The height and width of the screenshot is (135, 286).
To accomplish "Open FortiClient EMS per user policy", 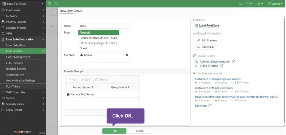I will [x=214, y=88].
